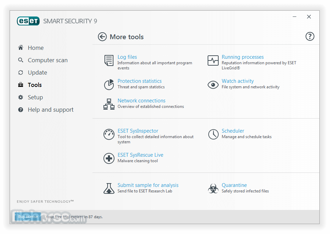Click the 'Overview of established connections' description

coord(151,107)
